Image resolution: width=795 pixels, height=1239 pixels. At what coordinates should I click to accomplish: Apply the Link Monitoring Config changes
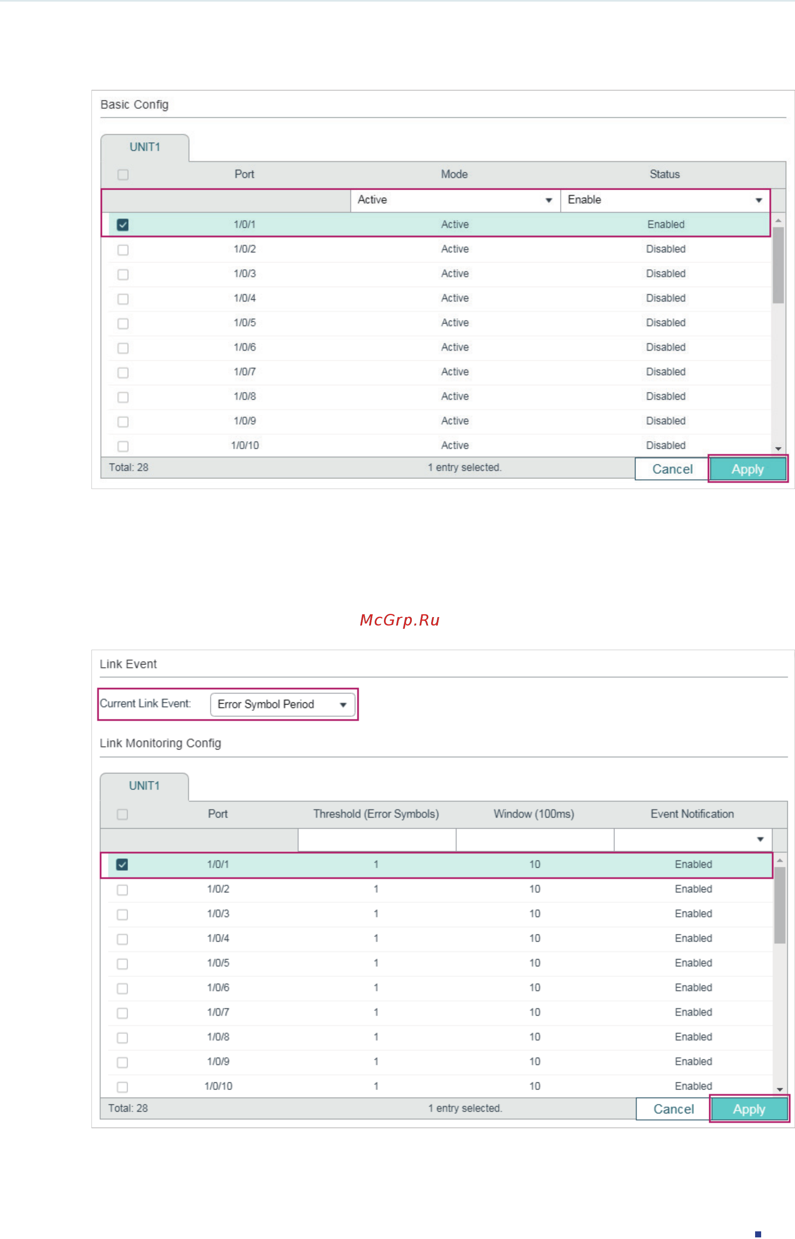click(x=749, y=1109)
